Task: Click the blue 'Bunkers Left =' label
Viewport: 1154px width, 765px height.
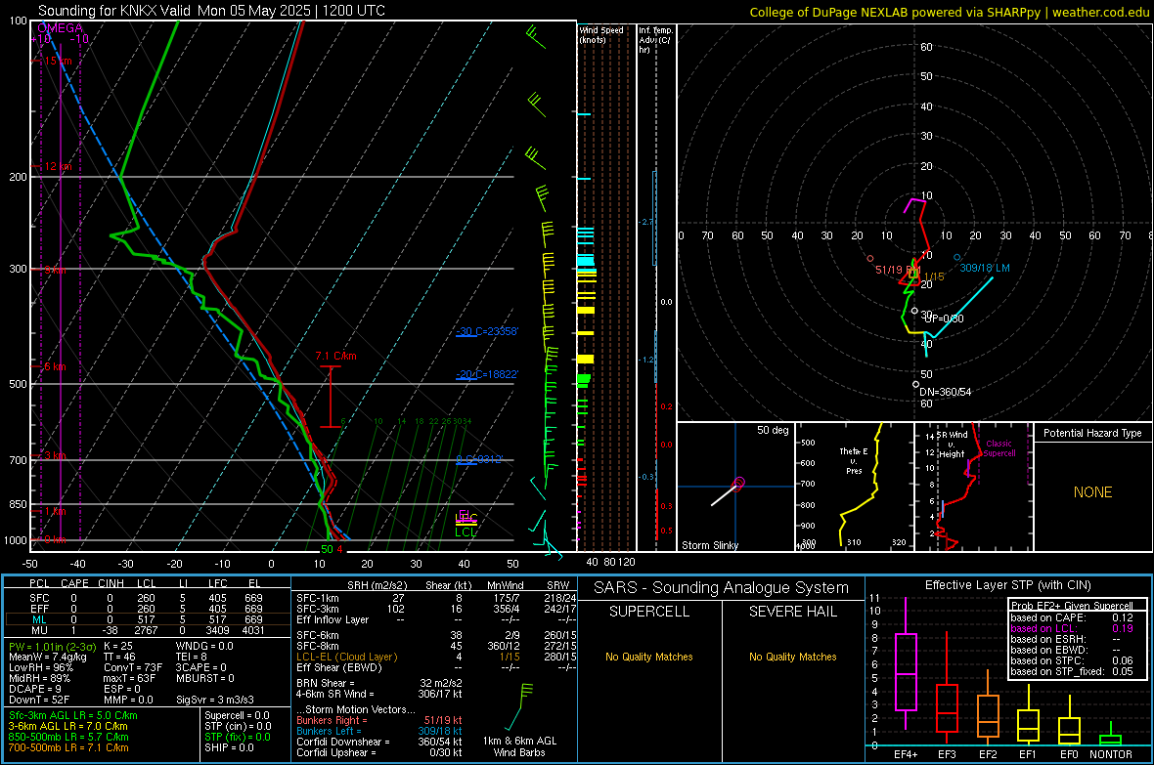Action: click(x=329, y=731)
